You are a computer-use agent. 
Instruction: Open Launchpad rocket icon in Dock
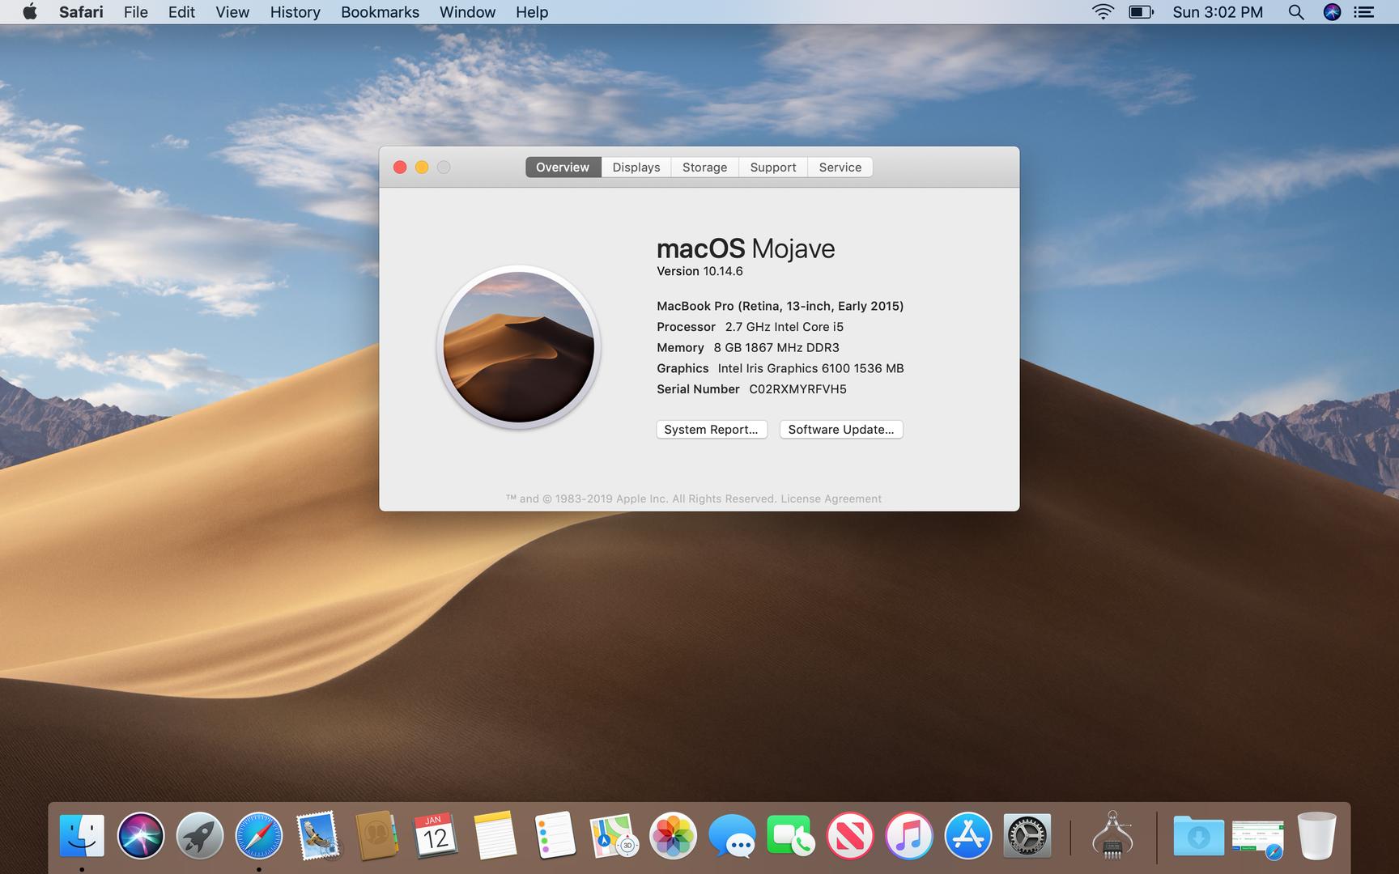(x=200, y=836)
